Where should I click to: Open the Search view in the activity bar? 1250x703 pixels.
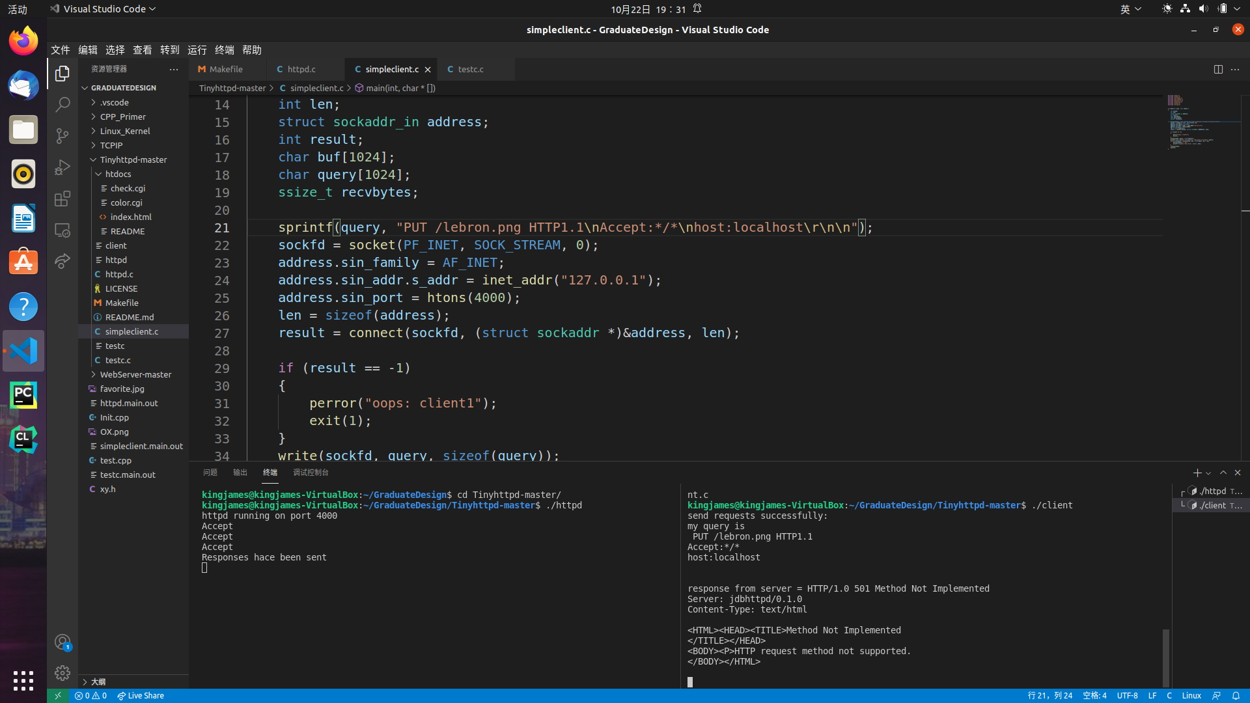click(x=62, y=104)
